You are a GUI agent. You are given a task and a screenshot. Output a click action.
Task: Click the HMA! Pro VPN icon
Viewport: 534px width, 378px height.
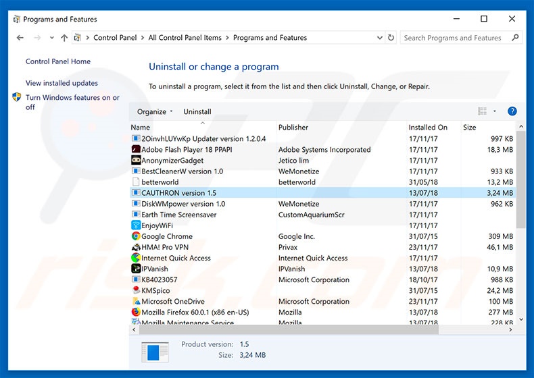(x=136, y=247)
